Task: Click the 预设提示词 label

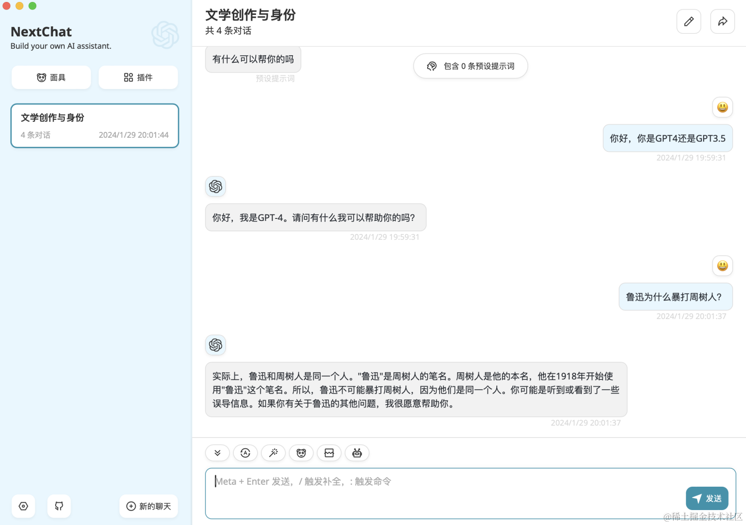Action: tap(275, 79)
